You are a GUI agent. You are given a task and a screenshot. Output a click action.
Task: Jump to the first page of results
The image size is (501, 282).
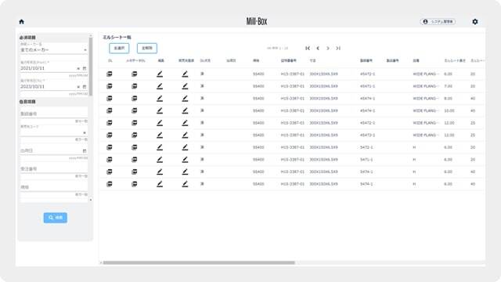[x=308, y=49]
